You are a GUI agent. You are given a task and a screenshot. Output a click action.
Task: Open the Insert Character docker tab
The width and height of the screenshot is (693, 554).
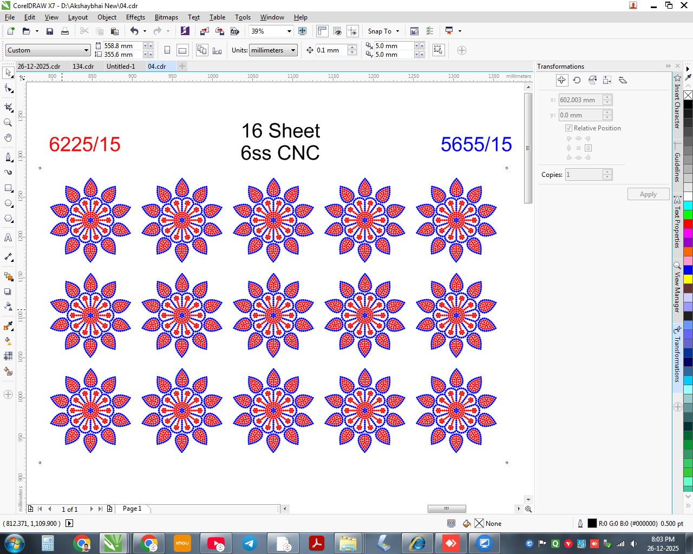677,103
